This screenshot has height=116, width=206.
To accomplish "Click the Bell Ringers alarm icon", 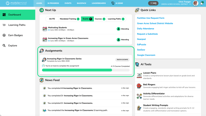I will (139, 86).
